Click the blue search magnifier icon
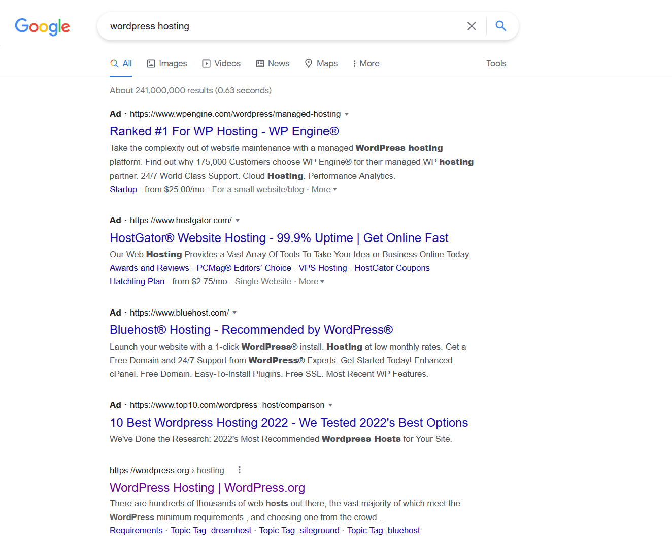The width and height of the screenshot is (672, 551). (x=500, y=25)
